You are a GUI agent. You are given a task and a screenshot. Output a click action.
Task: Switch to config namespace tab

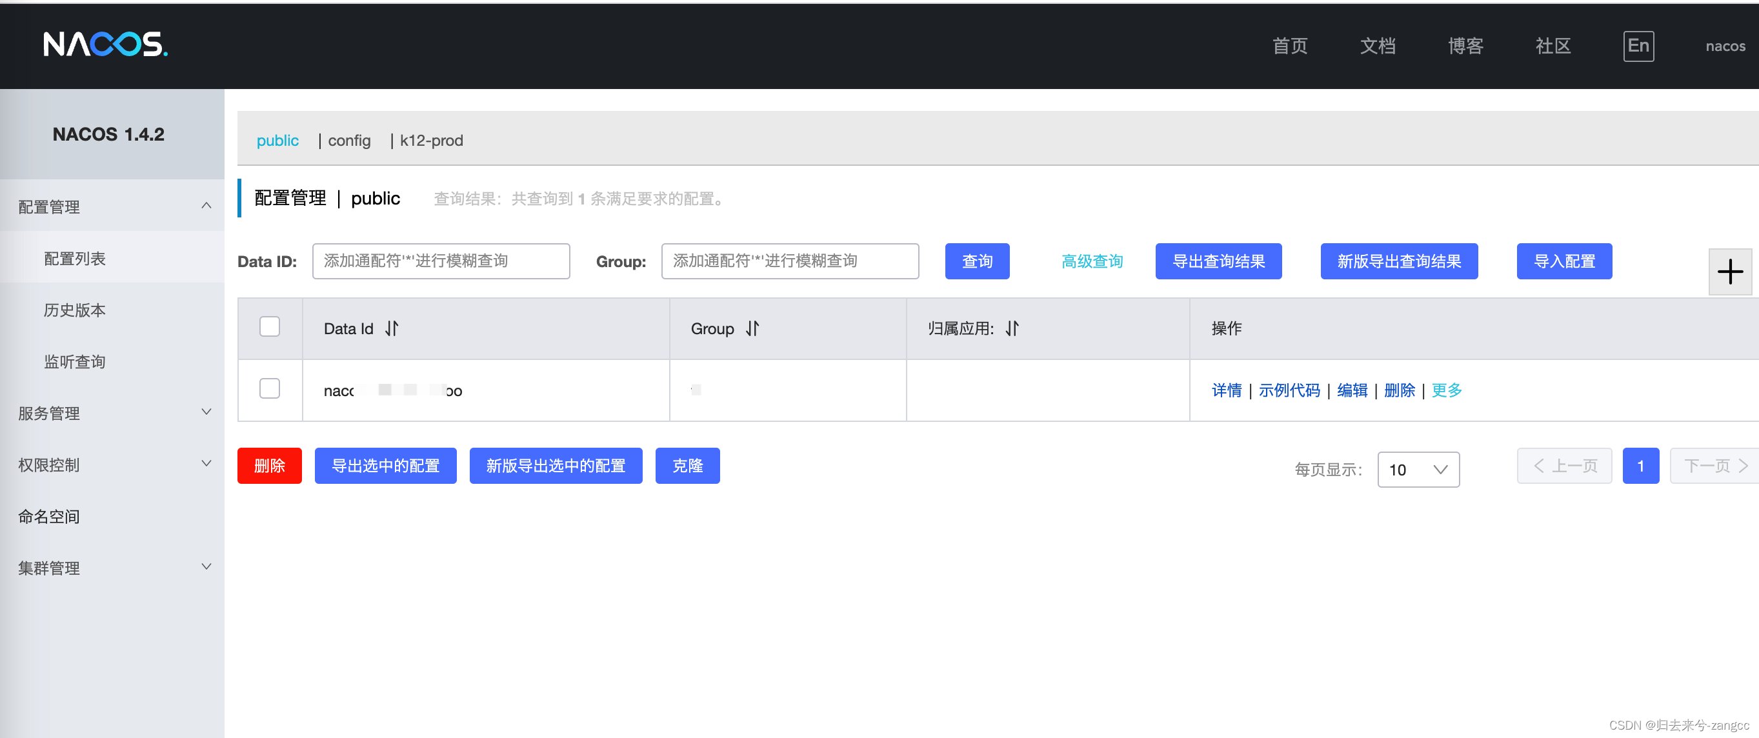pyautogui.click(x=349, y=140)
